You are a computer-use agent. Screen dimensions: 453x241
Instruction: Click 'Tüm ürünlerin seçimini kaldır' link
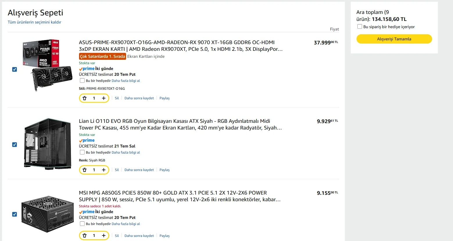pos(34,22)
